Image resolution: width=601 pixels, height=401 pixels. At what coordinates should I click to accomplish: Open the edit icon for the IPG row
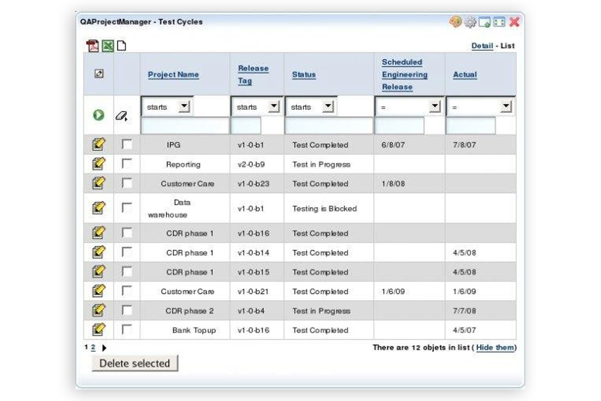point(98,144)
